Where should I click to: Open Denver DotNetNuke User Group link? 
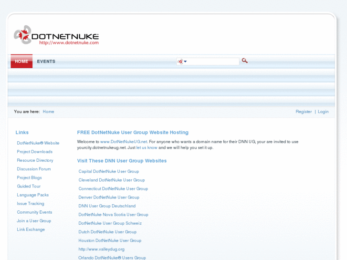(109, 197)
